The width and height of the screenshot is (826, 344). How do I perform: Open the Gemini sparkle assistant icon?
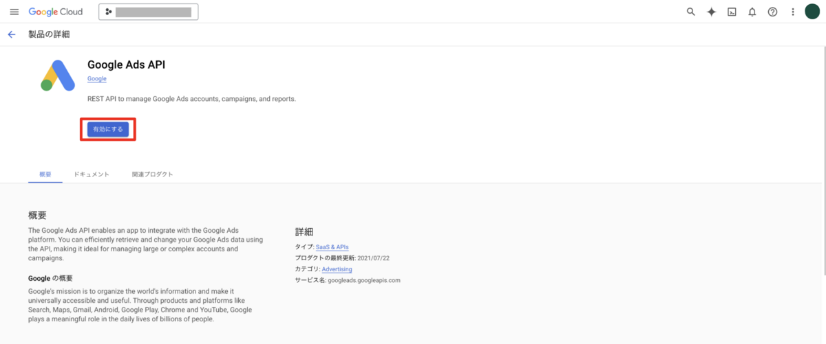(x=712, y=12)
